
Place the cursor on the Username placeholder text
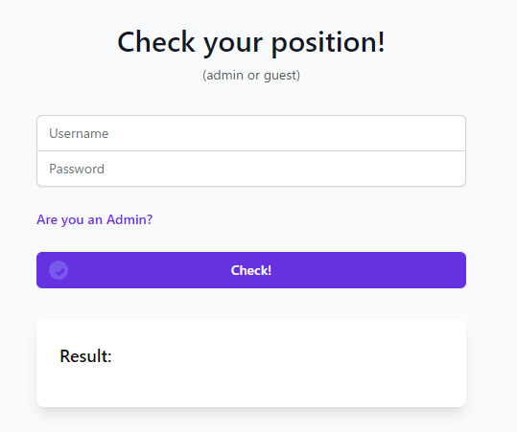[79, 134]
